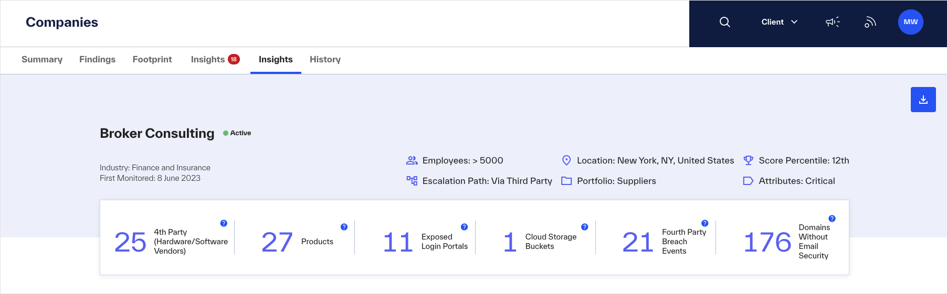Image resolution: width=947 pixels, height=294 pixels.
Task: Click the green Active status dot
Action: [x=226, y=133]
